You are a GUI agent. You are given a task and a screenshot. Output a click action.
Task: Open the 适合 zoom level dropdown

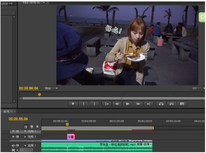[51, 88]
